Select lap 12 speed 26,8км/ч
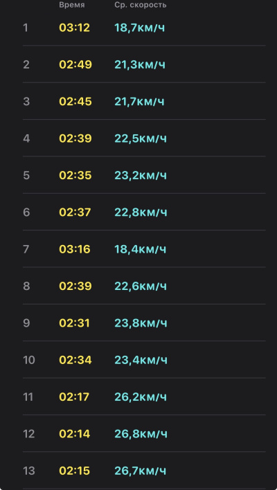277x490 pixels. 141,434
